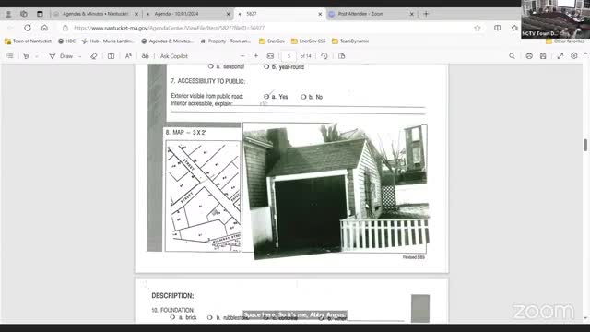Open split screen view icon

pos(498,28)
